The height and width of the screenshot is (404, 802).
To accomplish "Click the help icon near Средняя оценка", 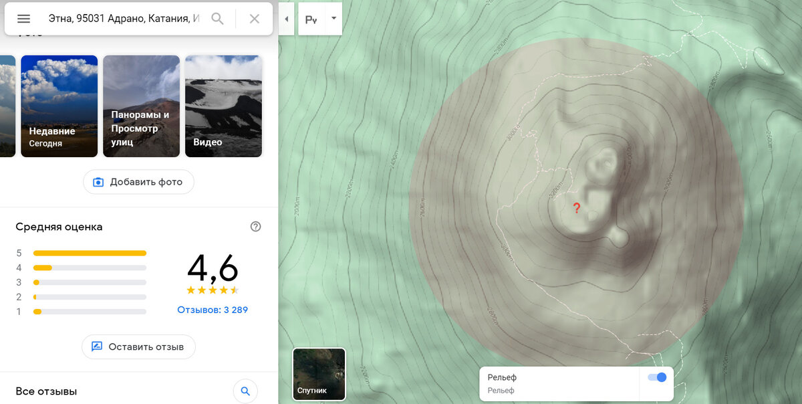I will pyautogui.click(x=255, y=227).
